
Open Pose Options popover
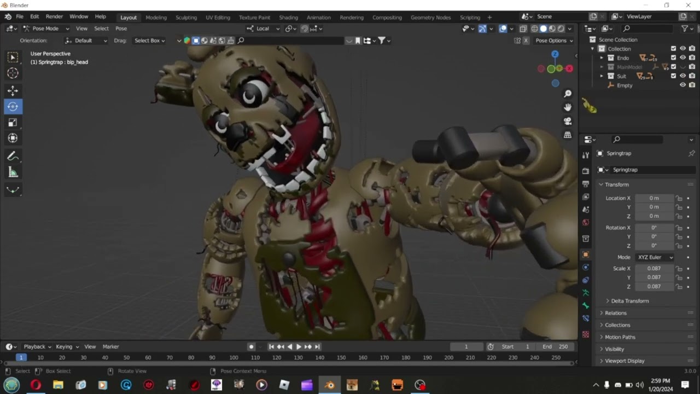[553, 40]
